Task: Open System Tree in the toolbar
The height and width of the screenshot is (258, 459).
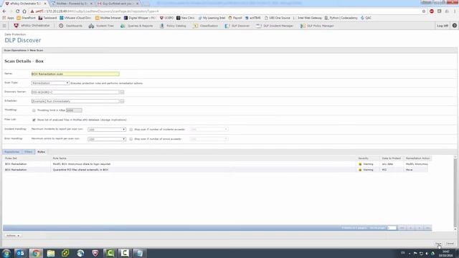Action: [x=101, y=26]
